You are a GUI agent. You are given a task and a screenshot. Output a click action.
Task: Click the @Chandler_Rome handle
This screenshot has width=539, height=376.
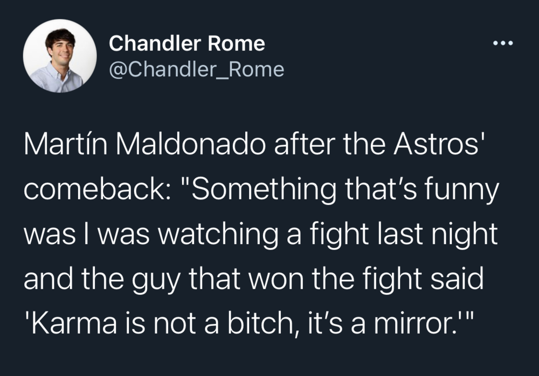click(196, 69)
